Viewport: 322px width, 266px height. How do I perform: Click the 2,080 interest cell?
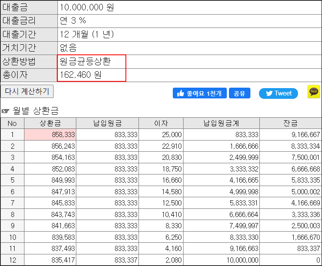(x=161, y=260)
